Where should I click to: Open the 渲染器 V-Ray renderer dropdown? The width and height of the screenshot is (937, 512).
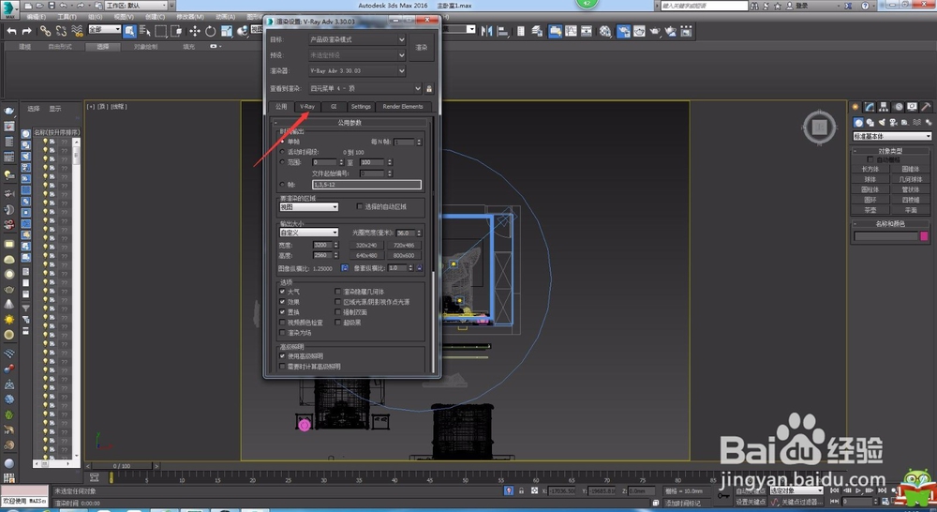pyautogui.click(x=357, y=70)
